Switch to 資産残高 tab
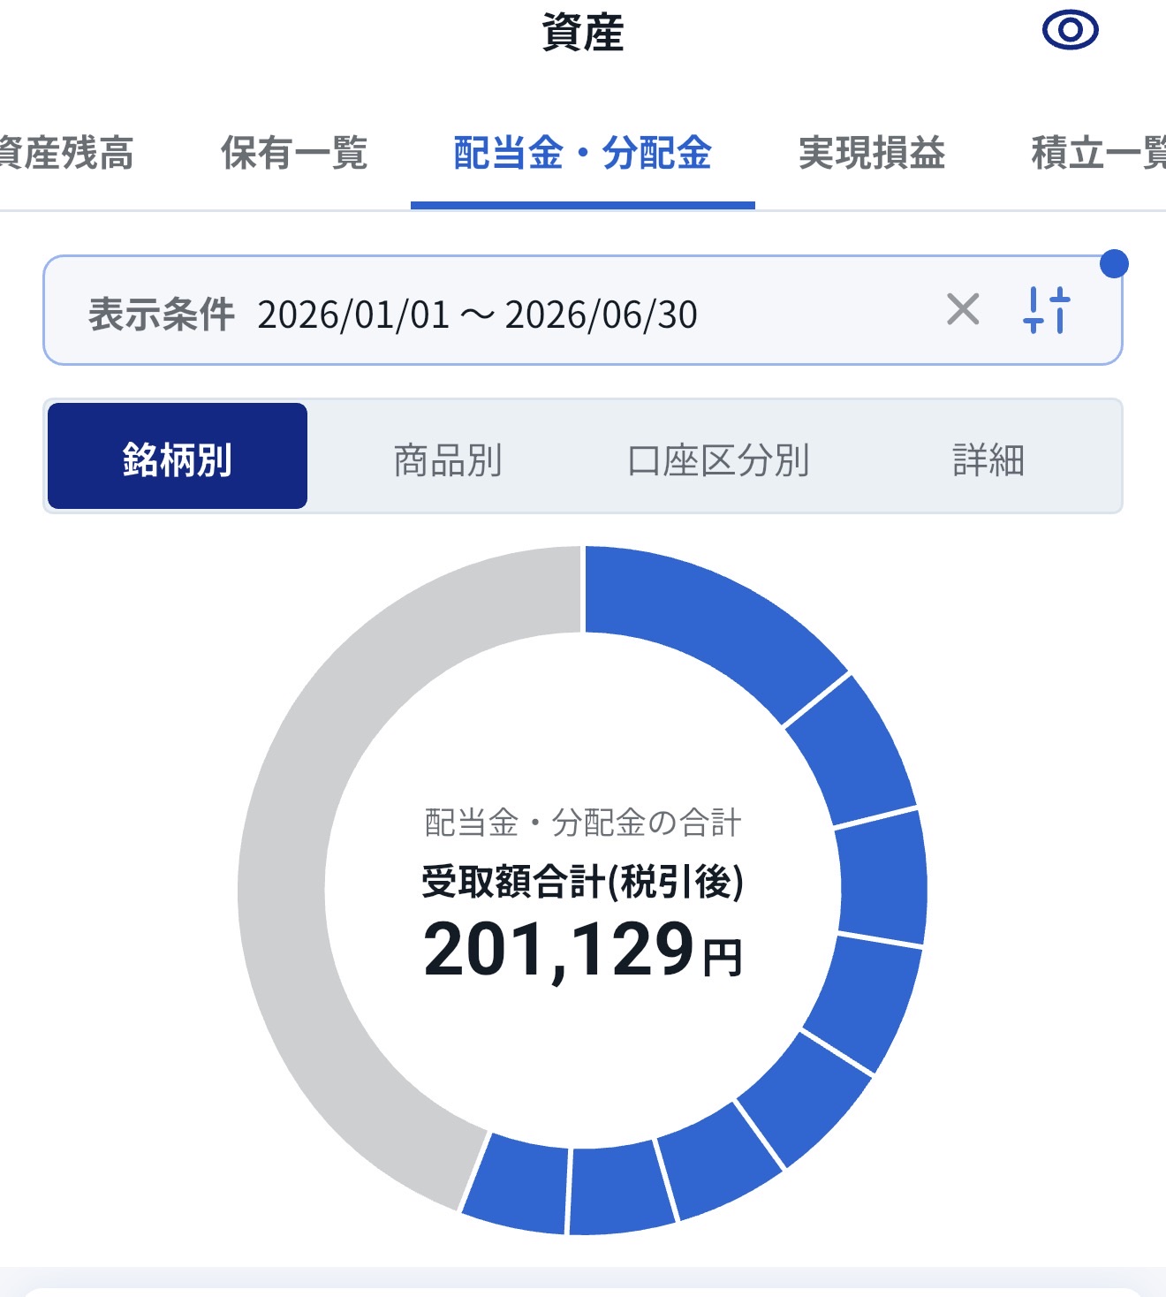Screen dimensions: 1166x1297 66,153
